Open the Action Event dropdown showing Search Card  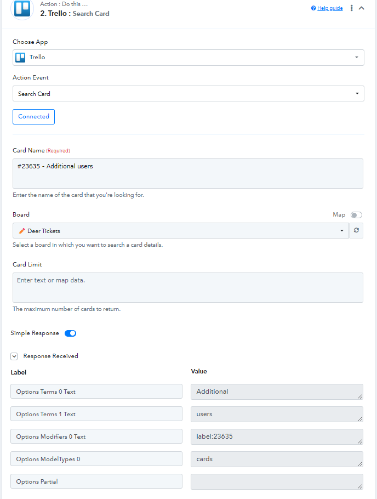click(x=188, y=94)
